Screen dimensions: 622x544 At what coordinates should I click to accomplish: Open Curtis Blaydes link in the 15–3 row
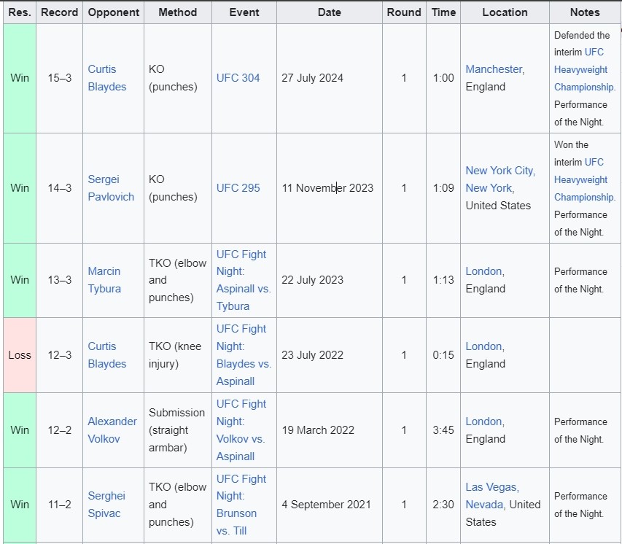[x=107, y=78]
